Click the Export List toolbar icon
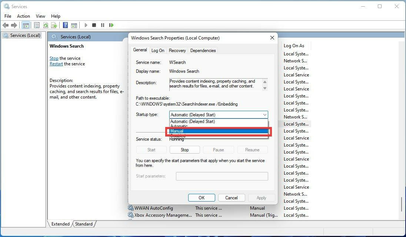Image resolution: width=406 pixels, height=237 pixels. 54,25
